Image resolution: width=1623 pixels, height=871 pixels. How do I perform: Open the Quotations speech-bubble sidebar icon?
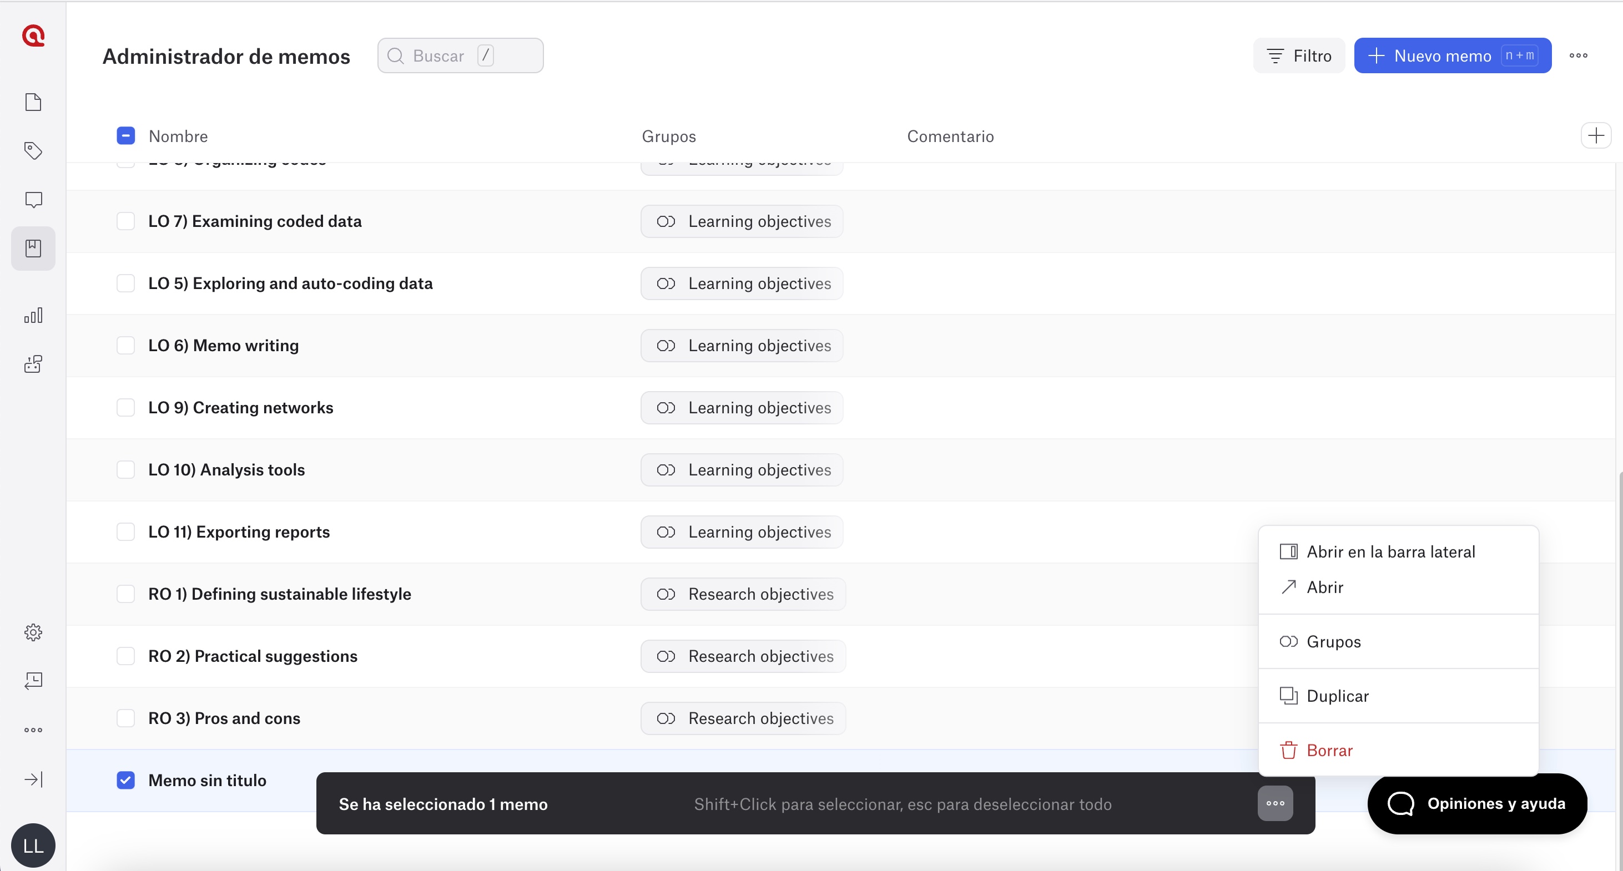tap(33, 200)
